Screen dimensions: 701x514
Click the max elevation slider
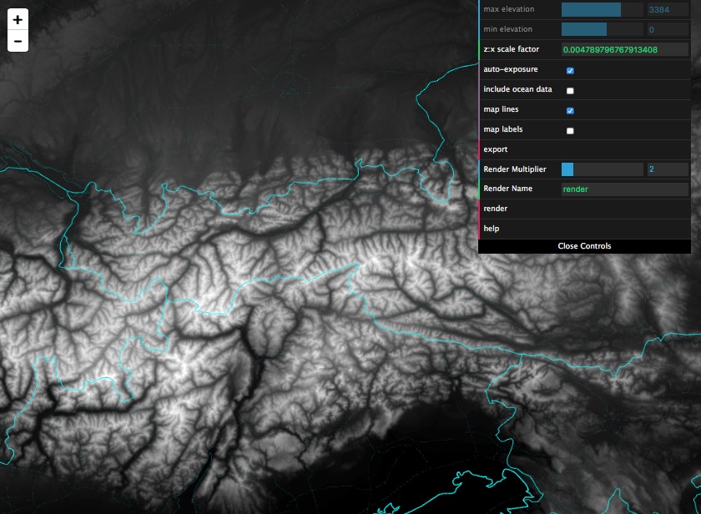click(601, 10)
